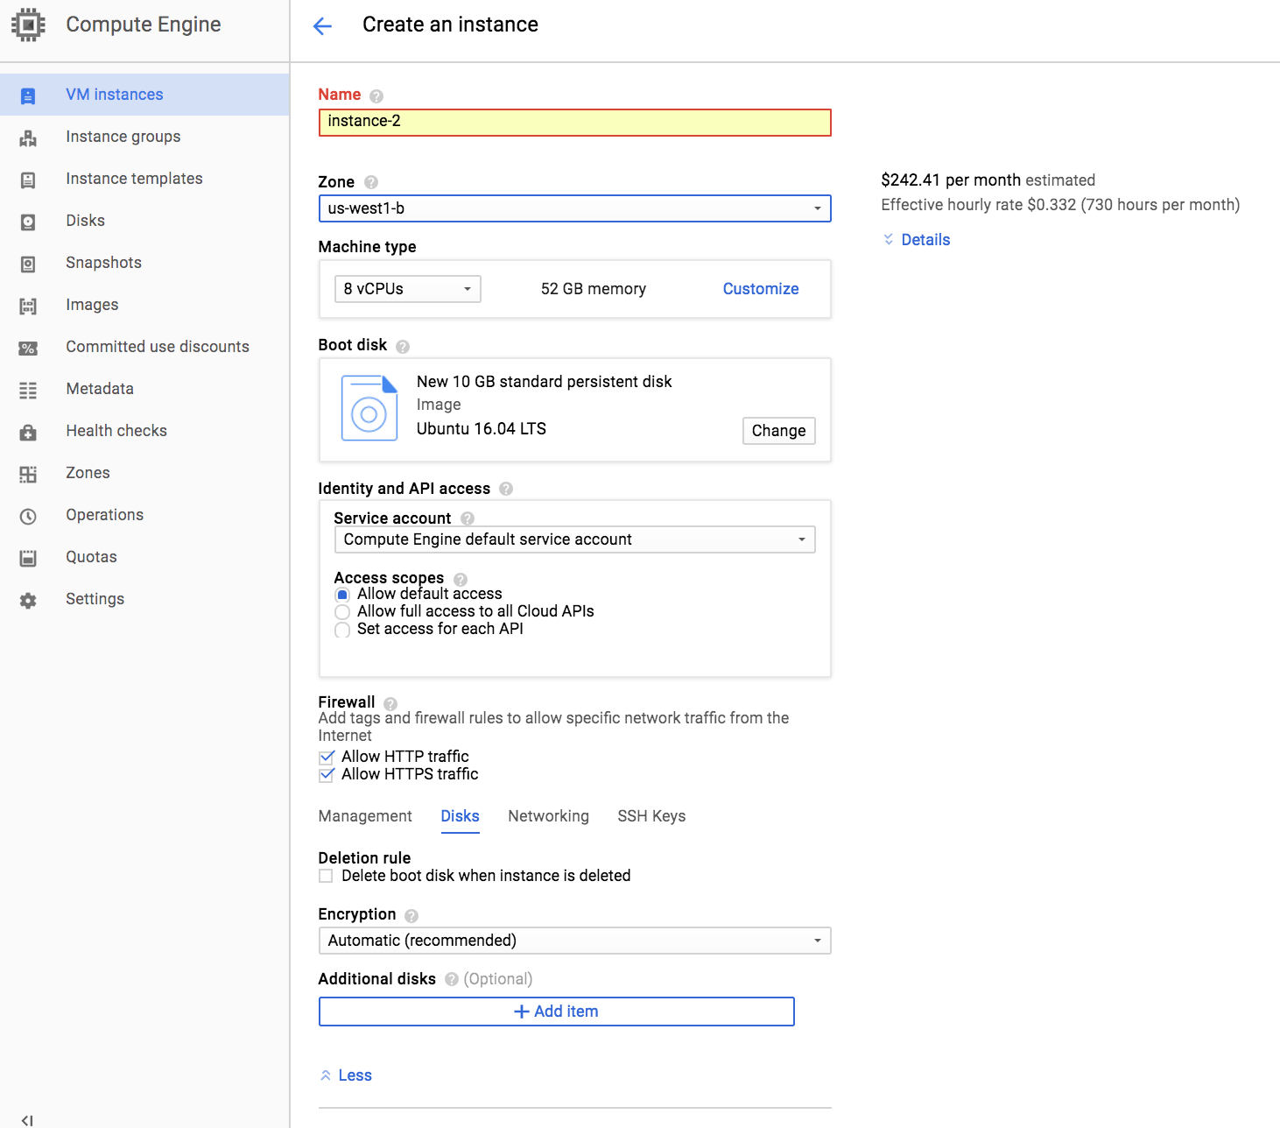1280x1128 pixels.
Task: Click the Quotas sidebar icon
Action: 28,558
